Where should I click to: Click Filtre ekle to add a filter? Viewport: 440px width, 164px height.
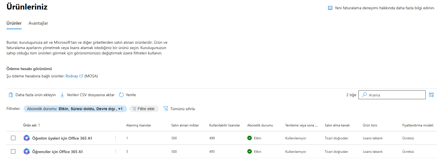point(144,109)
